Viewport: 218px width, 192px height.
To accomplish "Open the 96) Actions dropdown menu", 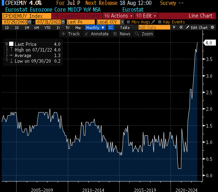I will [118, 16].
